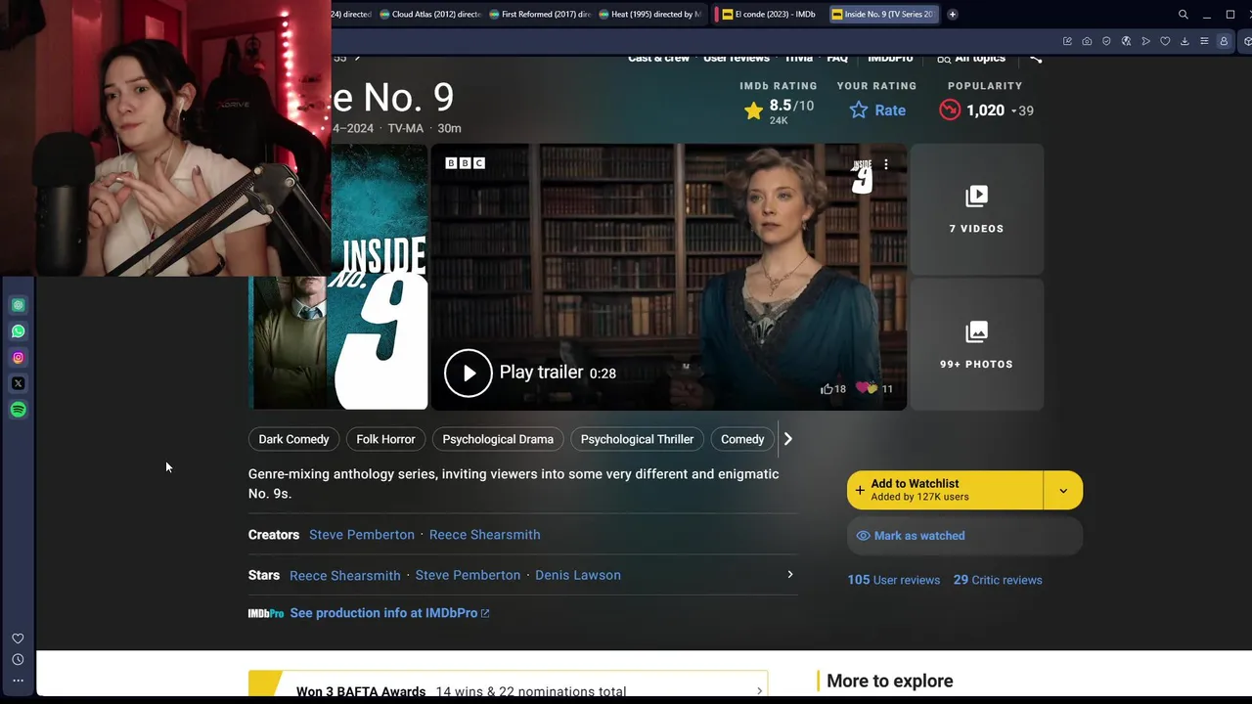1252x704 pixels.
Task: Click the popularity score 1,020
Action: [x=987, y=110]
